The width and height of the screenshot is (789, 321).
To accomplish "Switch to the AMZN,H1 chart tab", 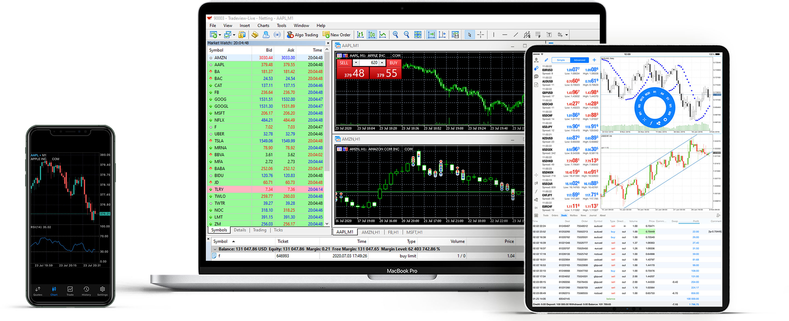I will [371, 232].
